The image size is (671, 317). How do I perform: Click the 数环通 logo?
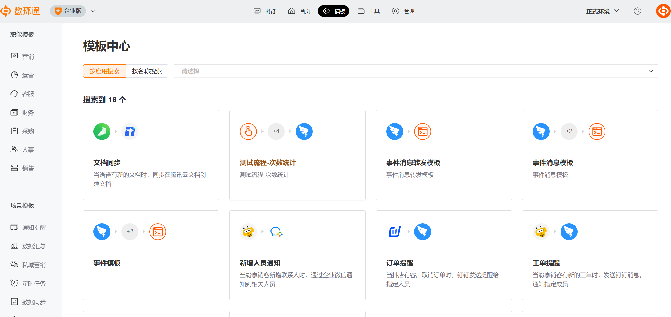(x=20, y=11)
